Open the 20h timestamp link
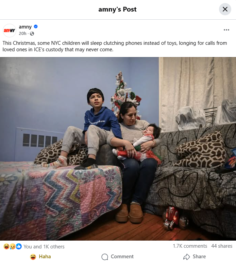The height and width of the screenshot is (263, 236). [22, 34]
